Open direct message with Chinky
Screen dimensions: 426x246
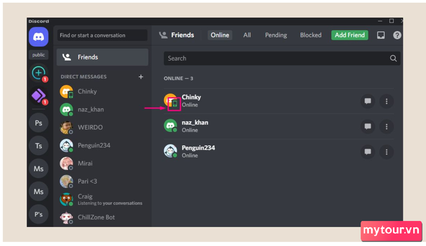[x=102, y=91]
